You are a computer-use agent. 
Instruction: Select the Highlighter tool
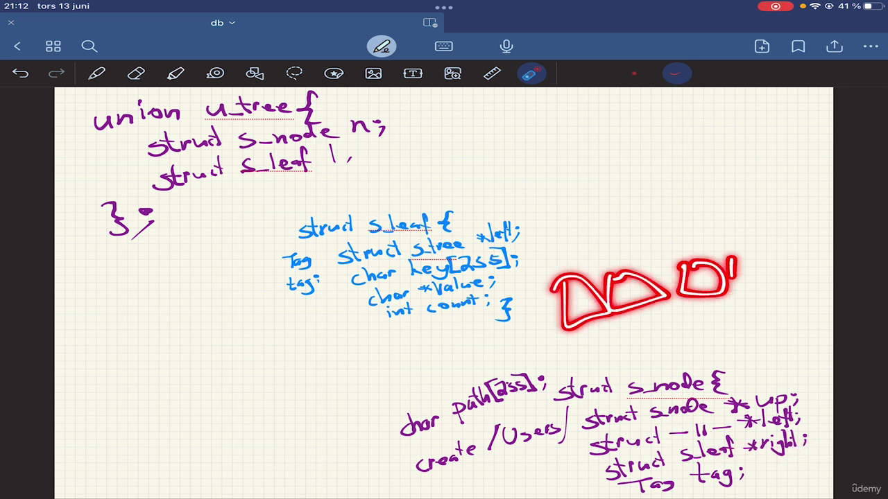[176, 73]
